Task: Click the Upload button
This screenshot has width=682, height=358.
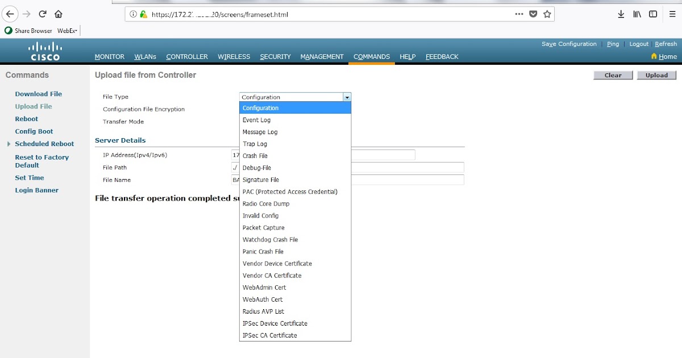Action: pos(656,74)
